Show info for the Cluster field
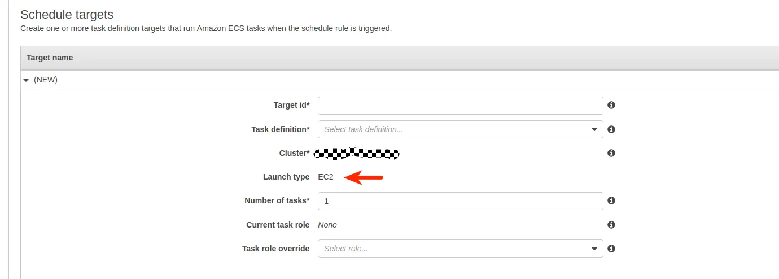This screenshot has width=779, height=279. pyautogui.click(x=611, y=153)
